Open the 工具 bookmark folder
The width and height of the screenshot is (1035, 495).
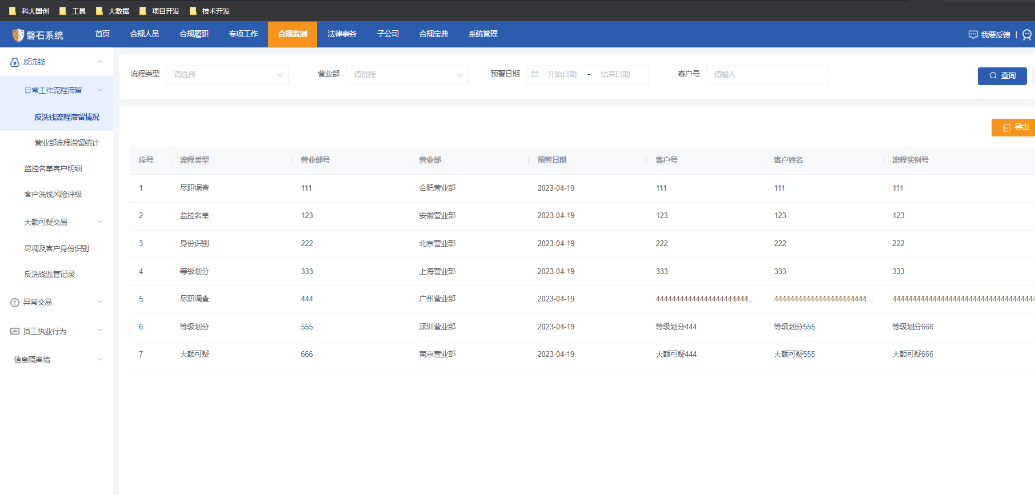(73, 11)
